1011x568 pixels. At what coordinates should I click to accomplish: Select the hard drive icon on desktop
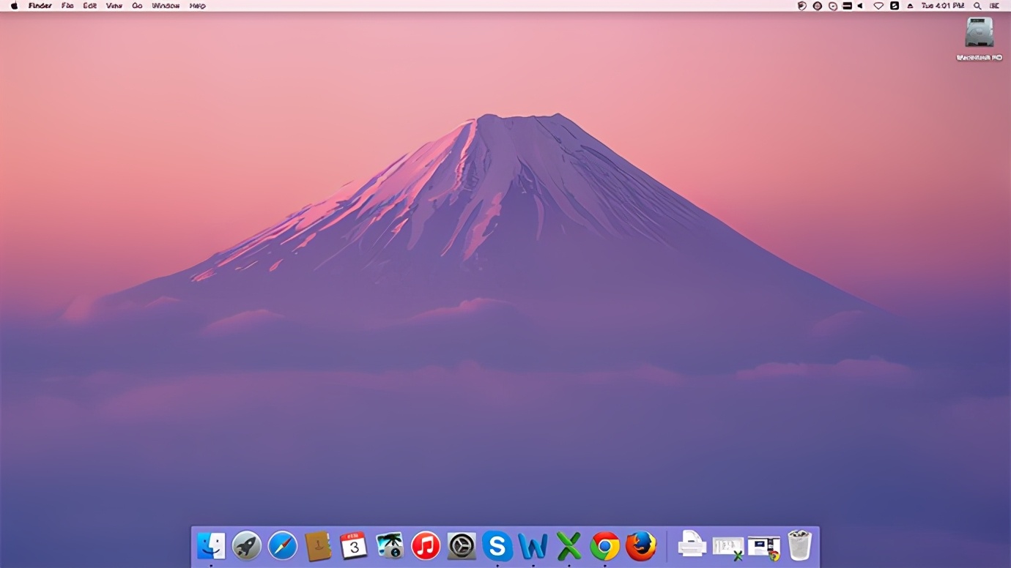point(979,34)
